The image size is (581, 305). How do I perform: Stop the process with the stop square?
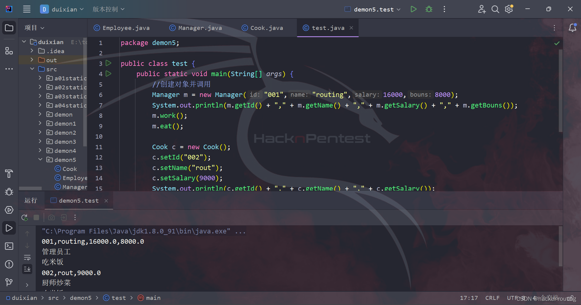coord(36,217)
